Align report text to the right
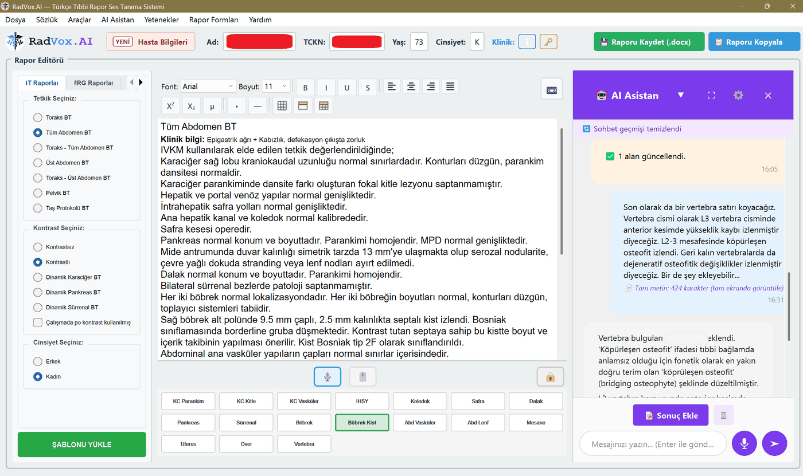 [430, 86]
